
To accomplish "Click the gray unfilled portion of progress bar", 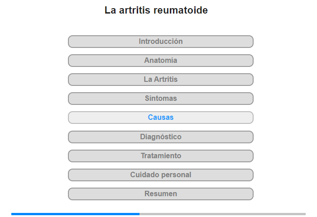I will click(x=222, y=214).
